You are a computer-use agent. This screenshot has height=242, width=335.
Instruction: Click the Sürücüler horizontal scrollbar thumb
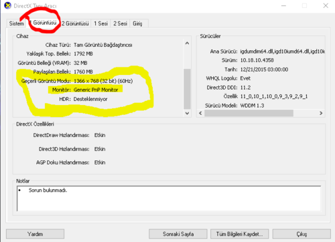click(249, 113)
